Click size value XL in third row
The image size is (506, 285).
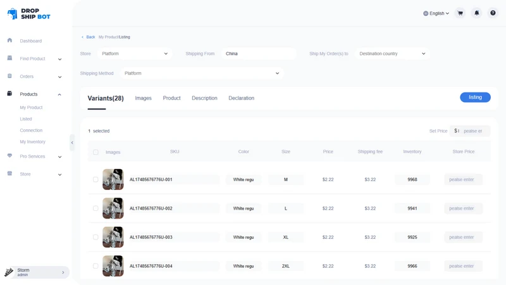coord(286,237)
